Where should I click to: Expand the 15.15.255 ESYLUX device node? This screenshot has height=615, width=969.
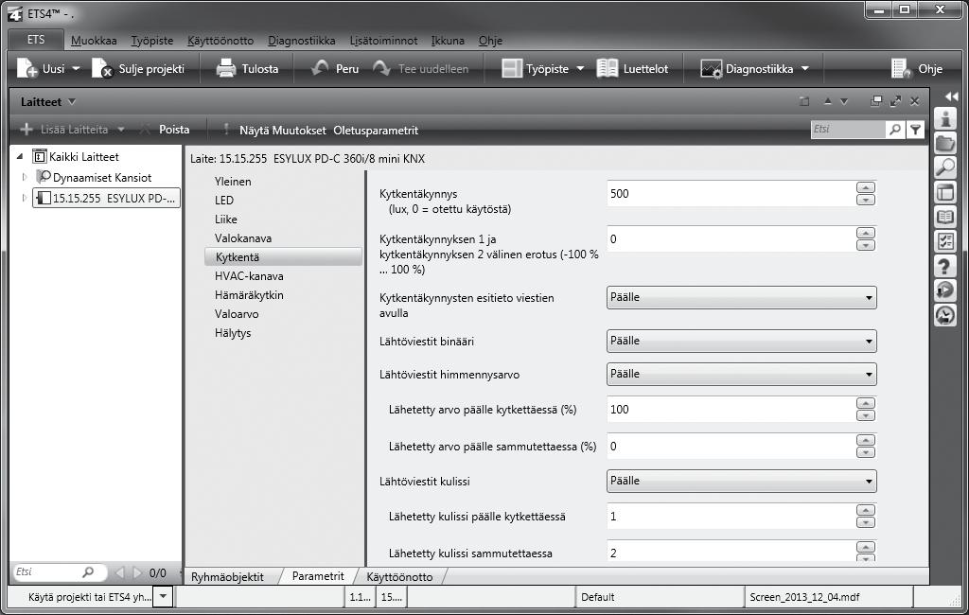25,198
